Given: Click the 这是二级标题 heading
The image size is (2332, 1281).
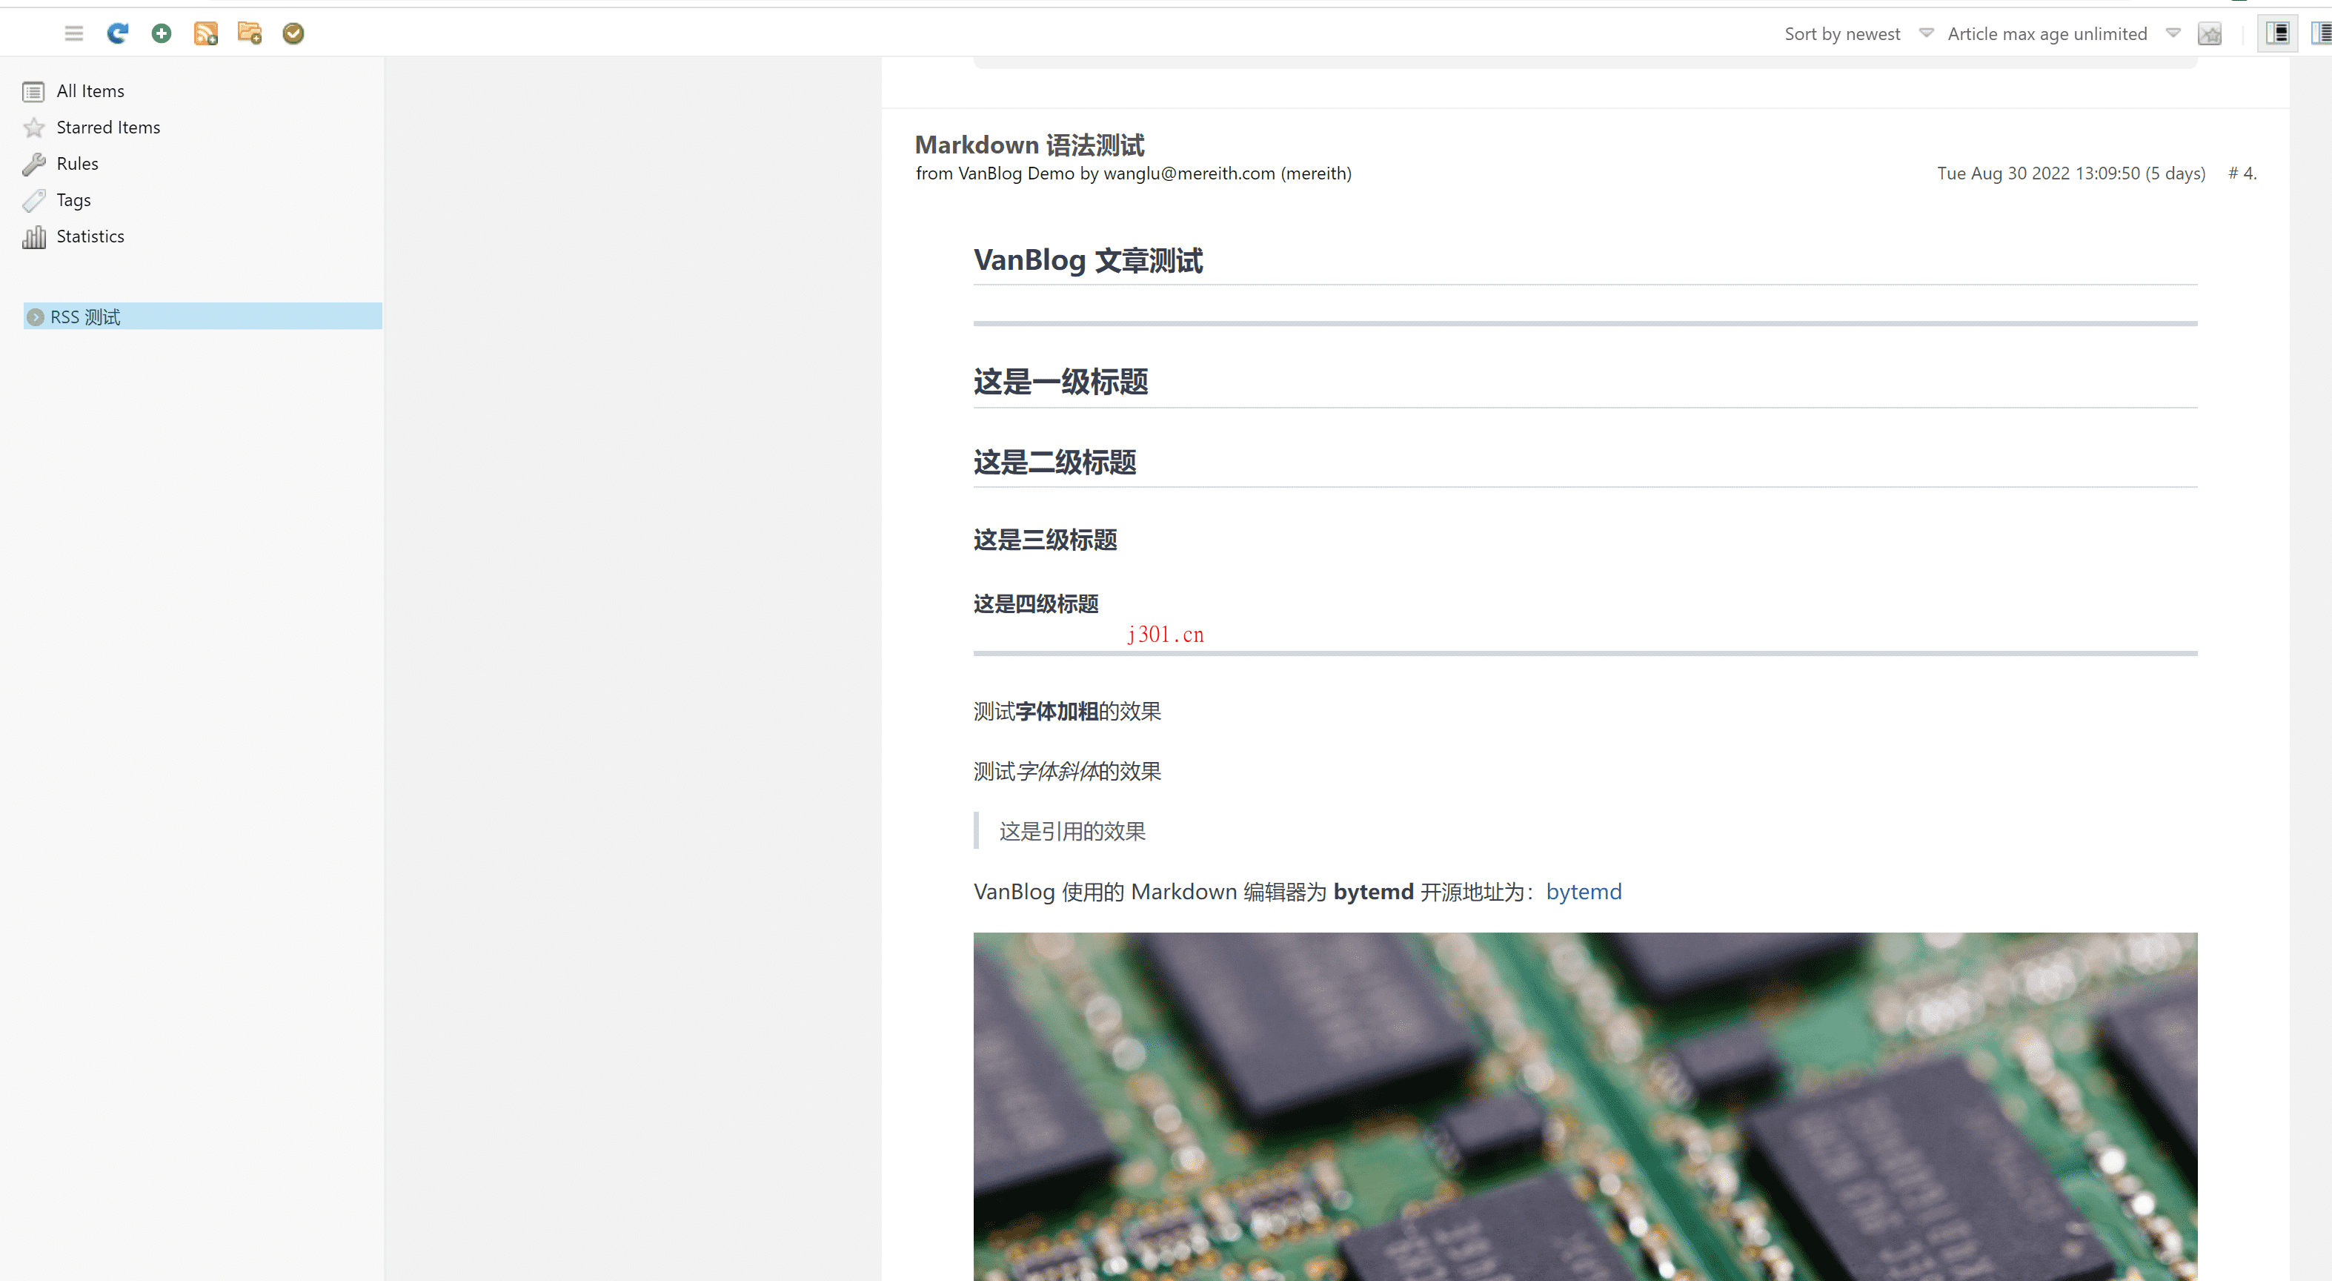Looking at the screenshot, I should tap(1054, 462).
